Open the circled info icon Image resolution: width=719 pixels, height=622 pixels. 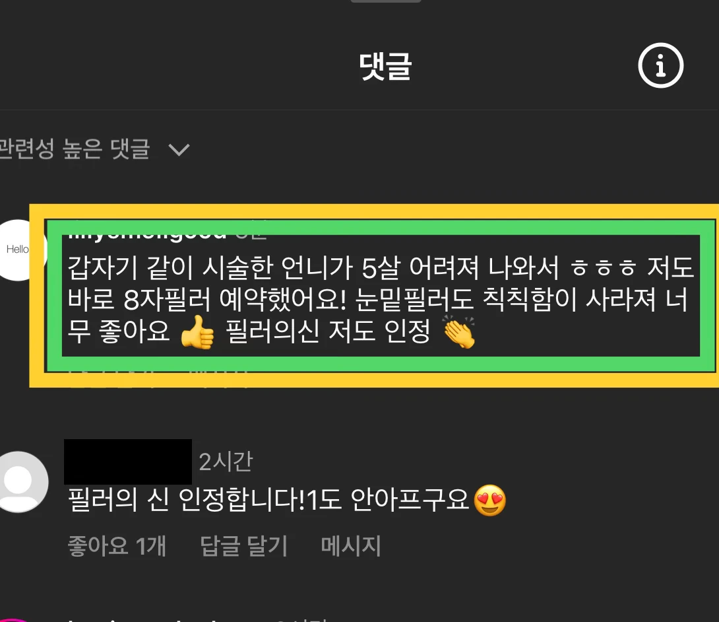click(660, 65)
